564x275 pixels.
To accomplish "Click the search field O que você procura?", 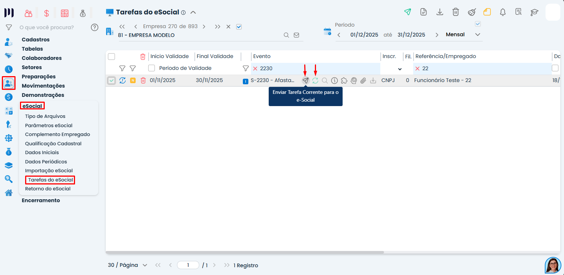I will coord(47,27).
